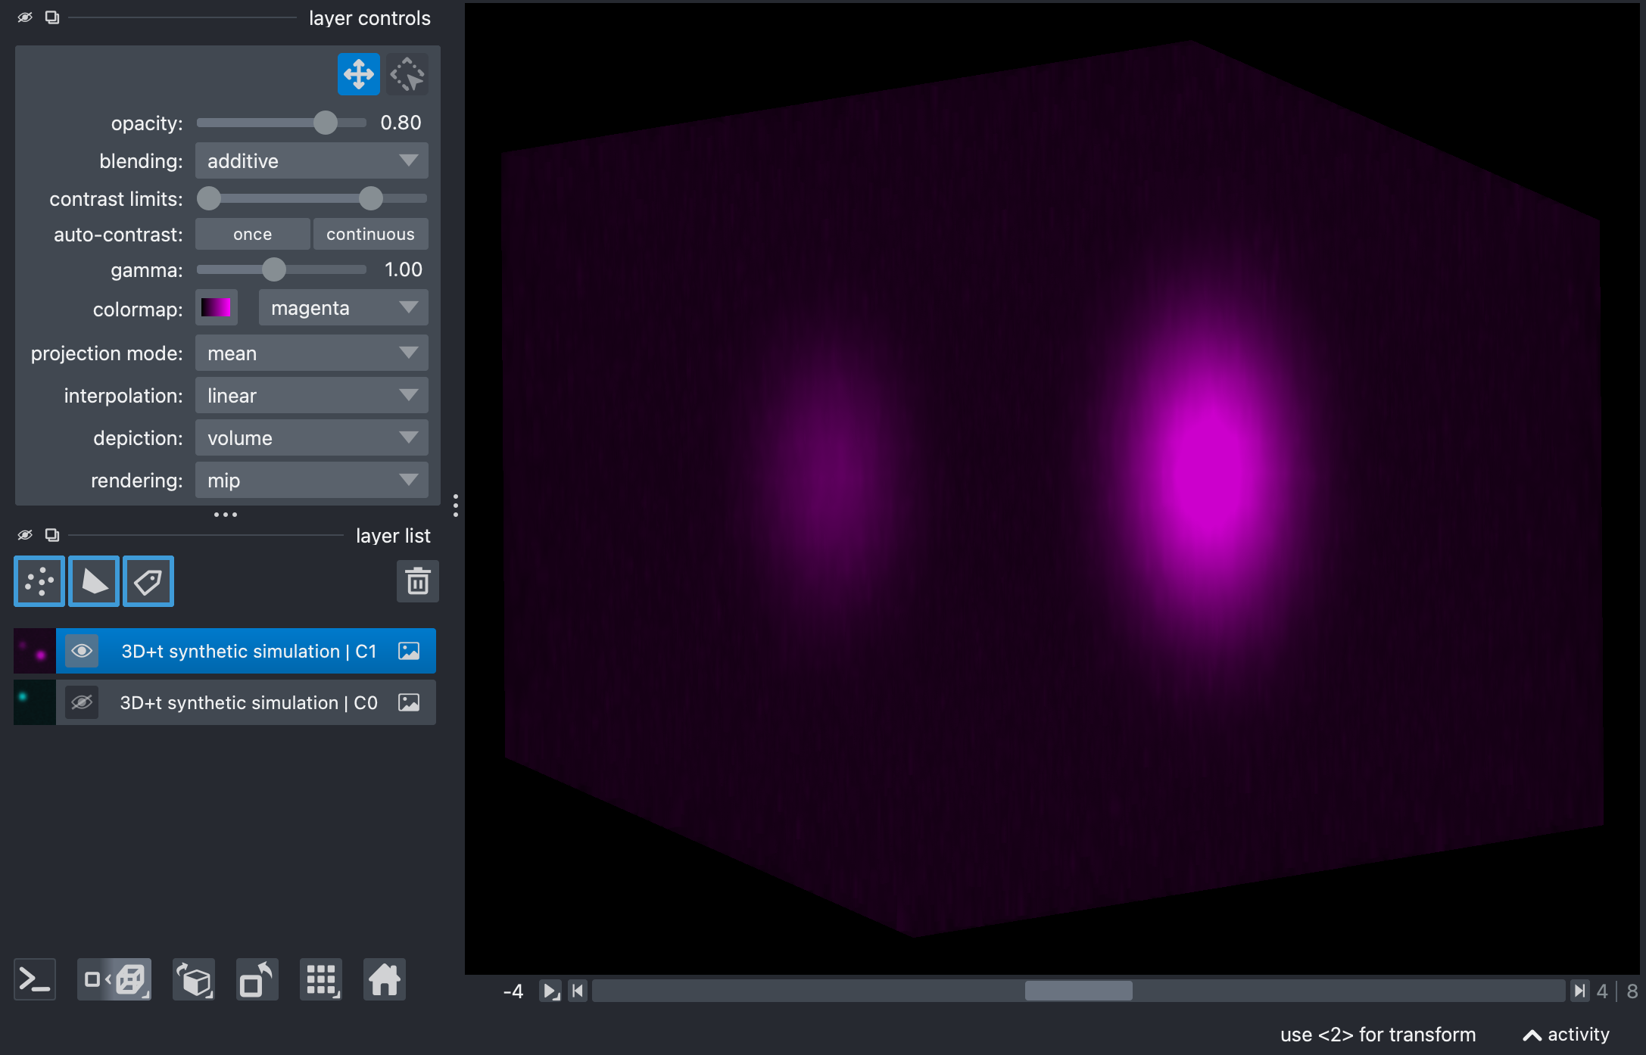Open the colormap dropdown showing magenta

[344, 307]
